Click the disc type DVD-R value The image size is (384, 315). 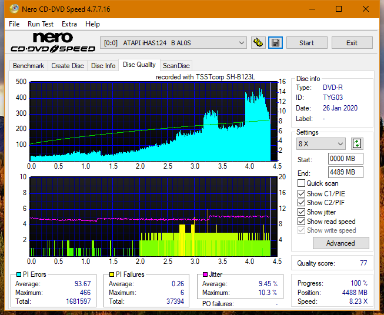click(x=333, y=88)
